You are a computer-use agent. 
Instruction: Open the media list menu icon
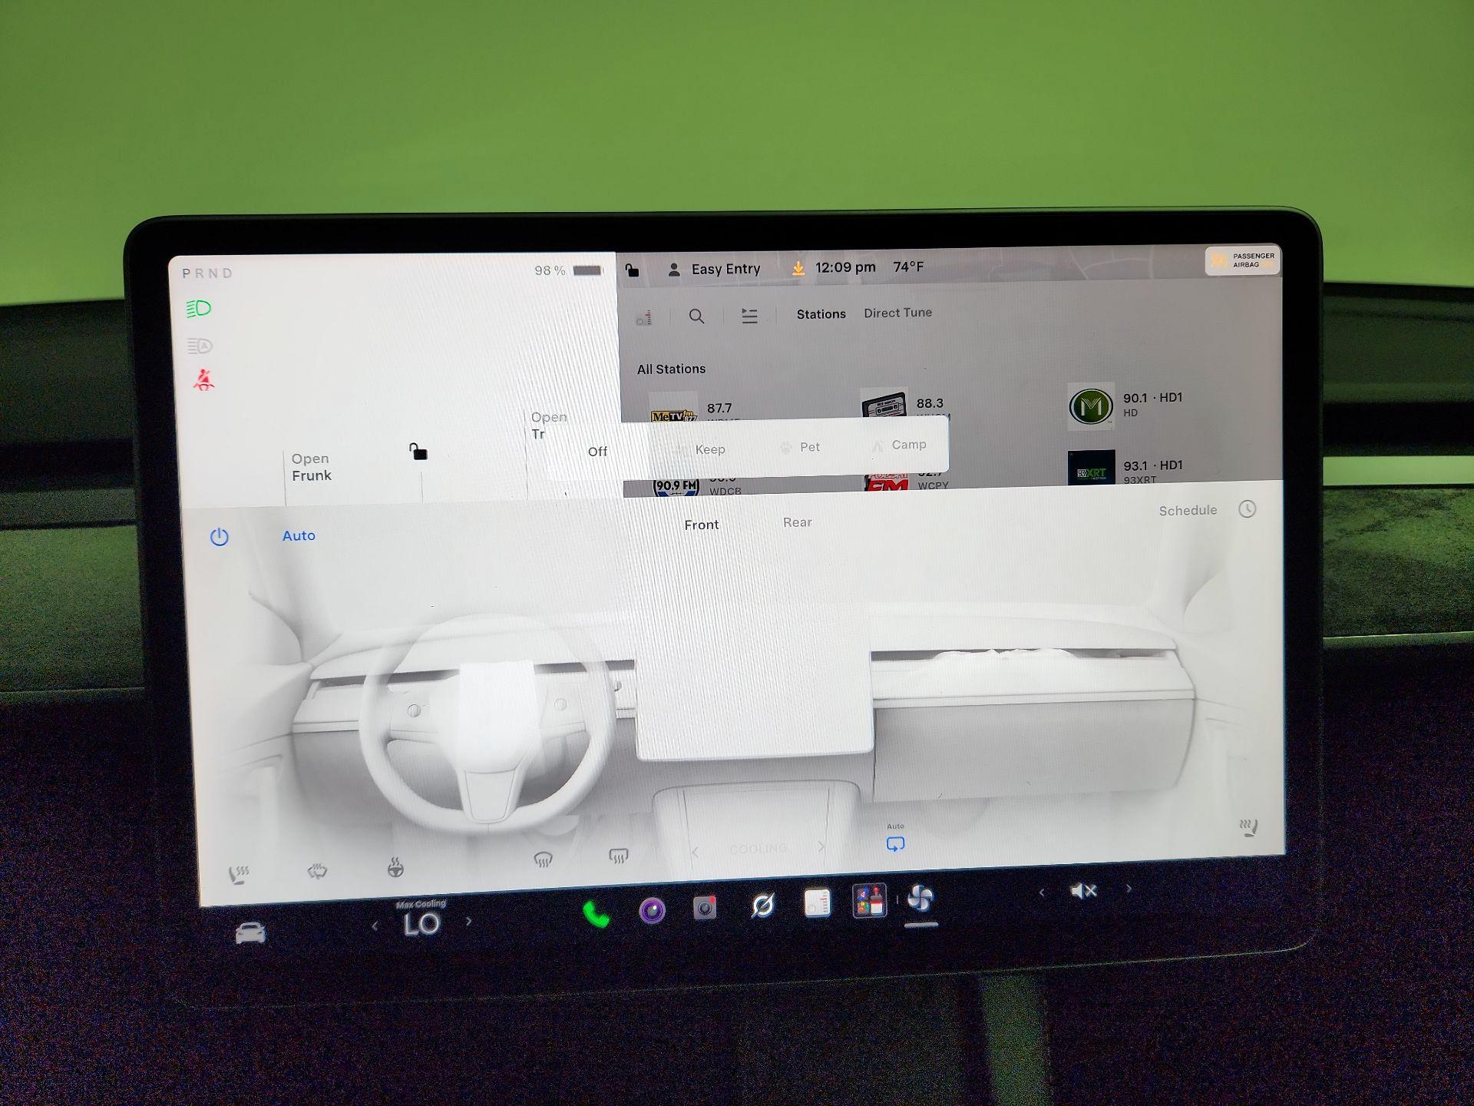[x=749, y=316]
